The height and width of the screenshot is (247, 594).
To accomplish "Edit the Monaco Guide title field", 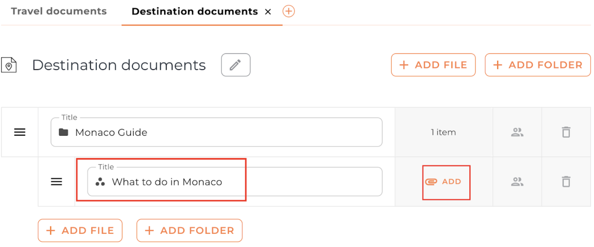I will [x=224, y=132].
